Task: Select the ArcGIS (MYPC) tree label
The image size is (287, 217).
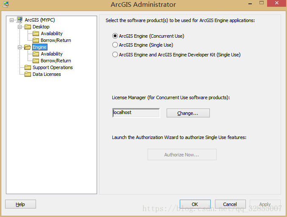Action: [40, 20]
